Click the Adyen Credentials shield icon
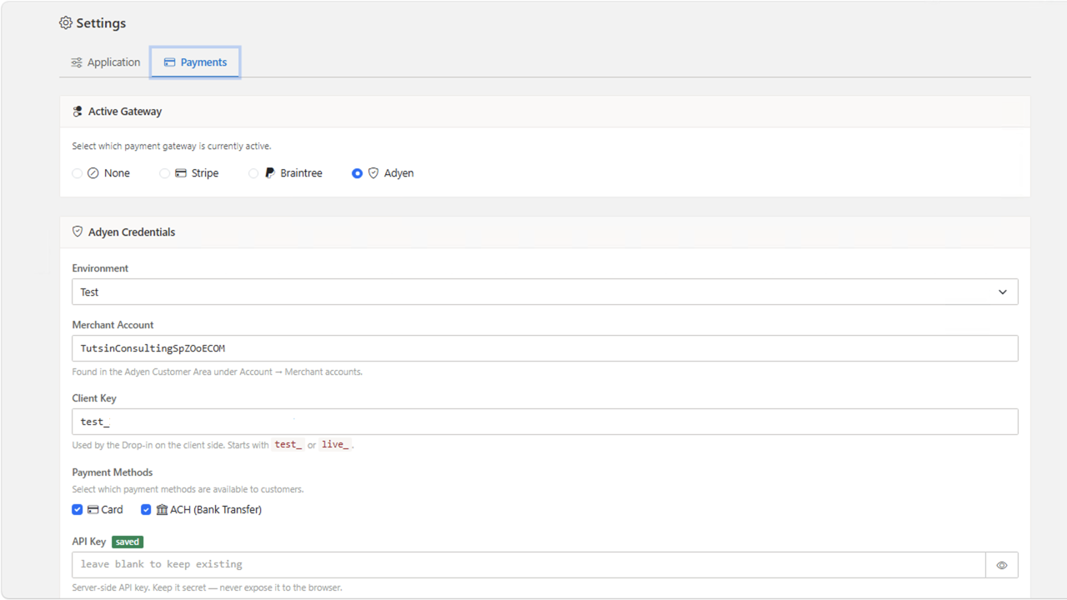 77,232
